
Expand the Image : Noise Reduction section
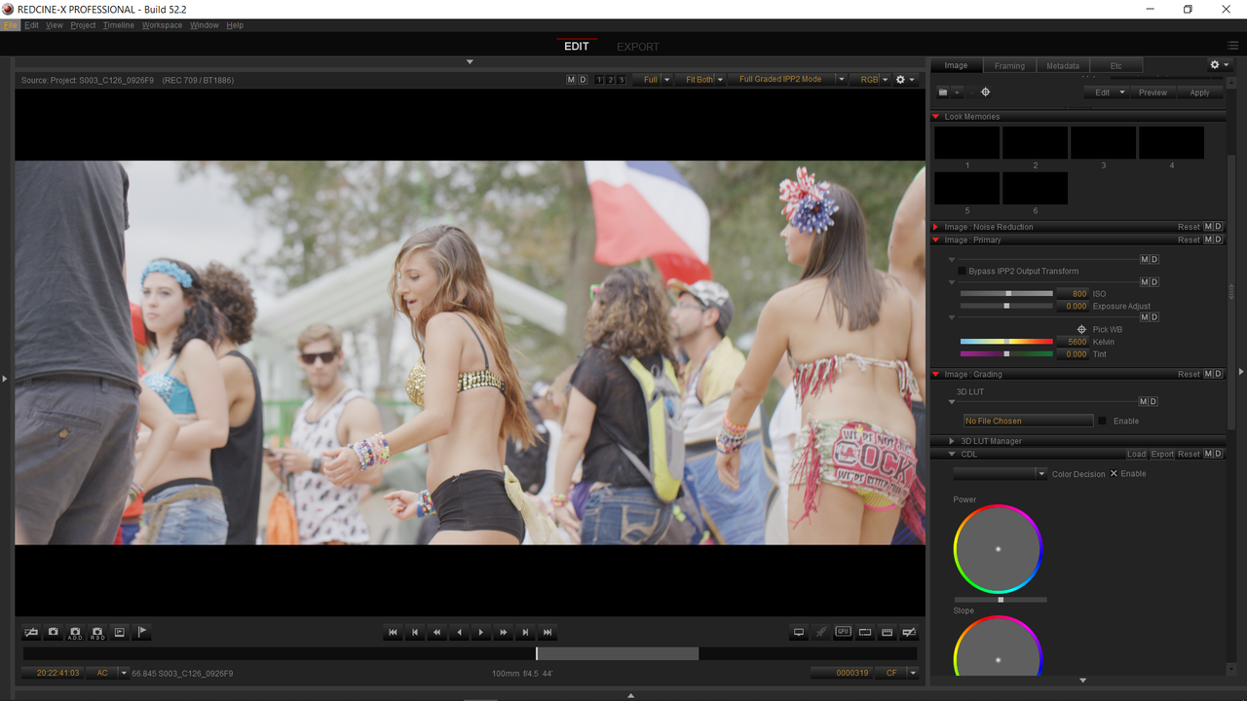pyautogui.click(x=936, y=227)
